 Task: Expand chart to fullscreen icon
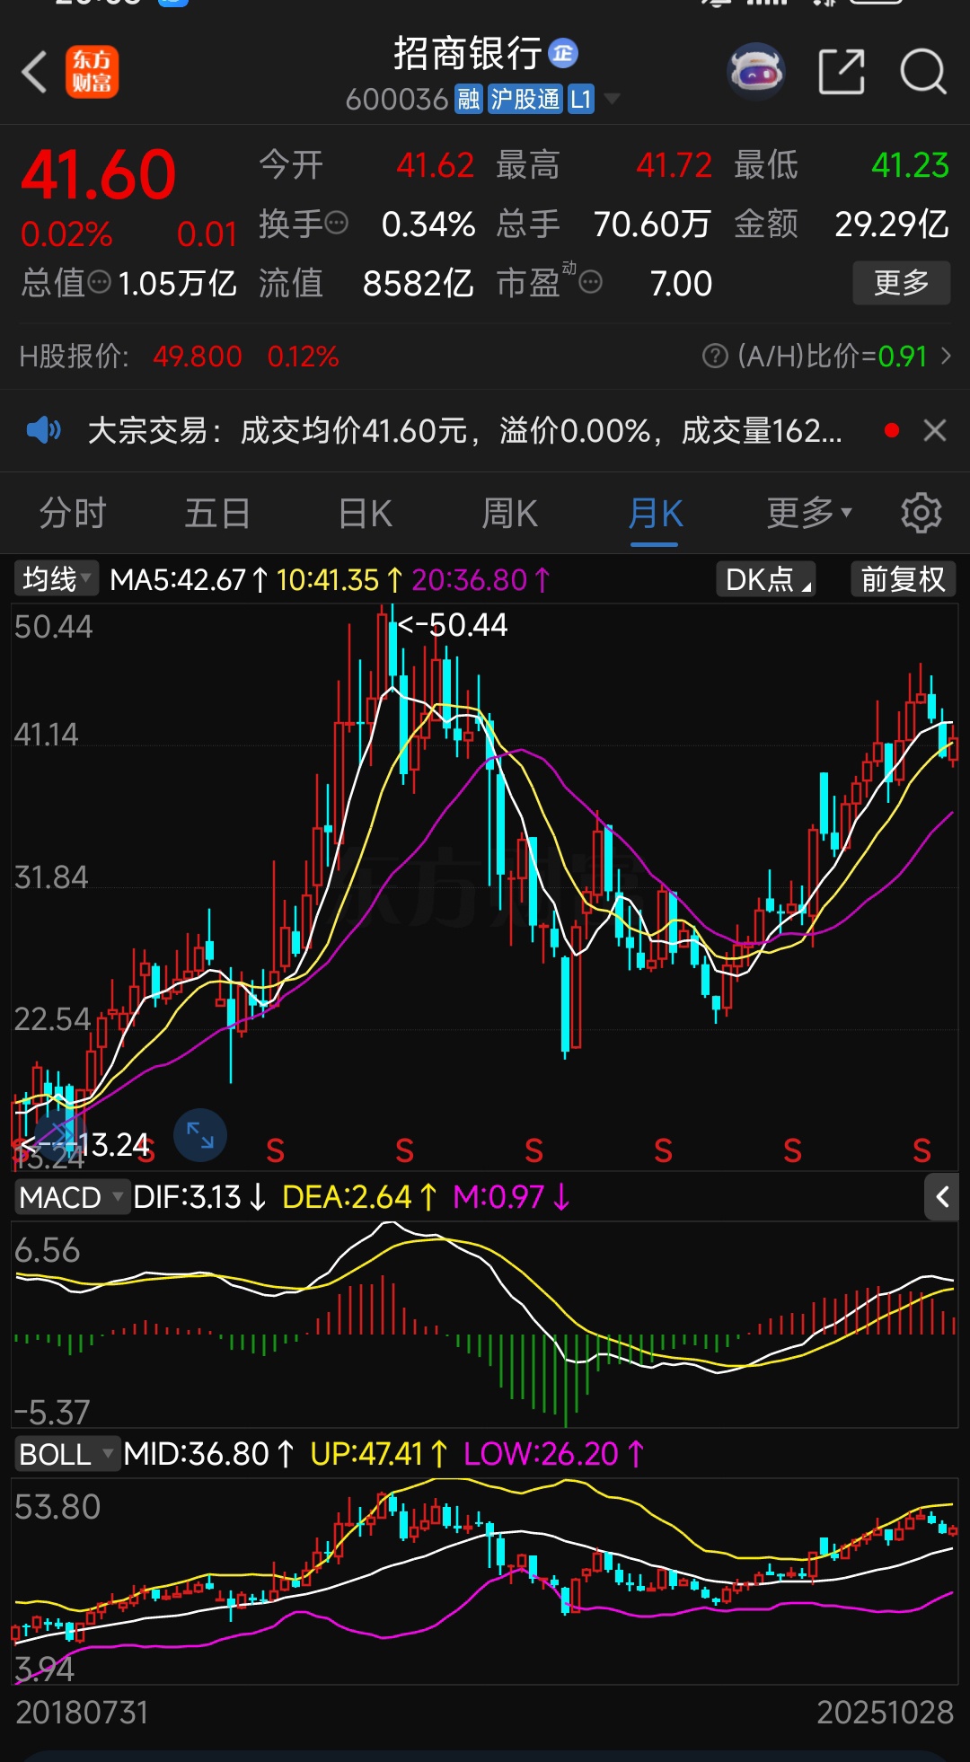(x=200, y=1136)
